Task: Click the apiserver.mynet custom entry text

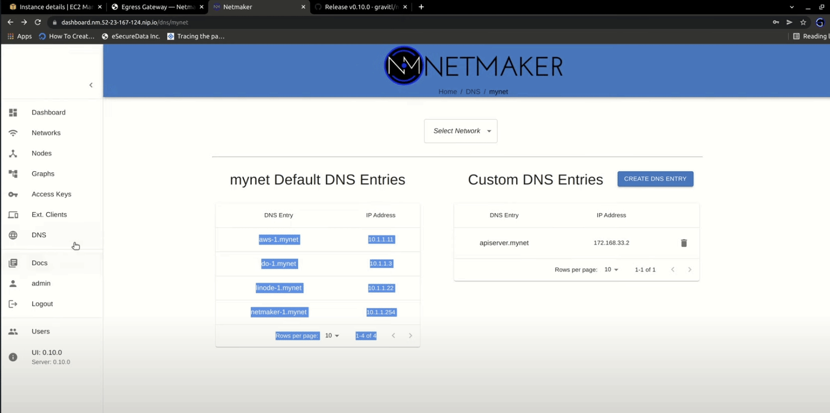Action: tap(504, 243)
